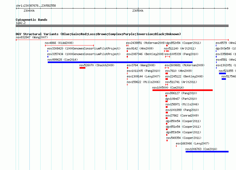This screenshot has height=170, width=236.
Task: Select esv1005339 (Pang2010) variant label
Action: pos(182,54)
